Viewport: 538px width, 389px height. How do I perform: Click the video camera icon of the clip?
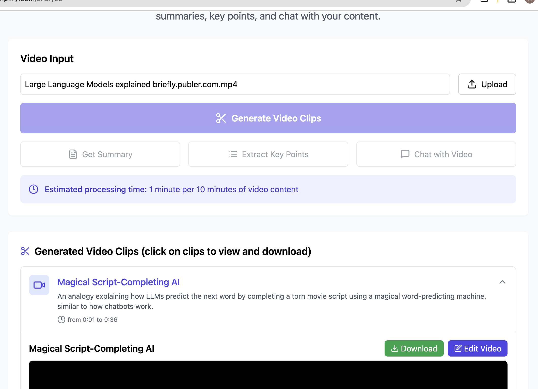pos(39,285)
